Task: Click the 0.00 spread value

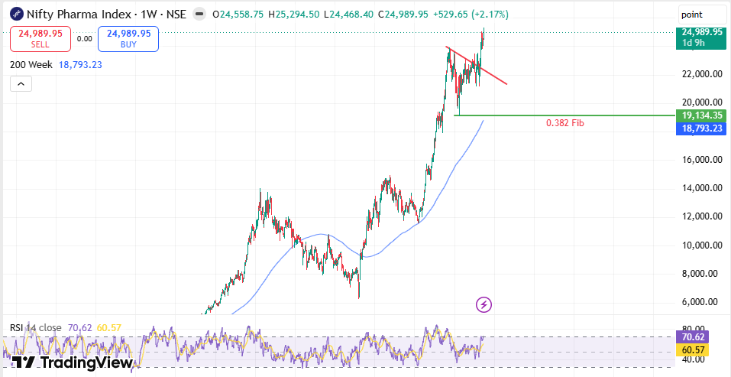Action: [x=84, y=39]
